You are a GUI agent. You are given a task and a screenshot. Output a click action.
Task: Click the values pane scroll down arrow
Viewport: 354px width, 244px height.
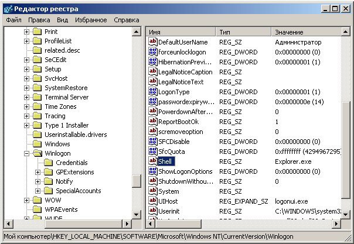coord(345,214)
